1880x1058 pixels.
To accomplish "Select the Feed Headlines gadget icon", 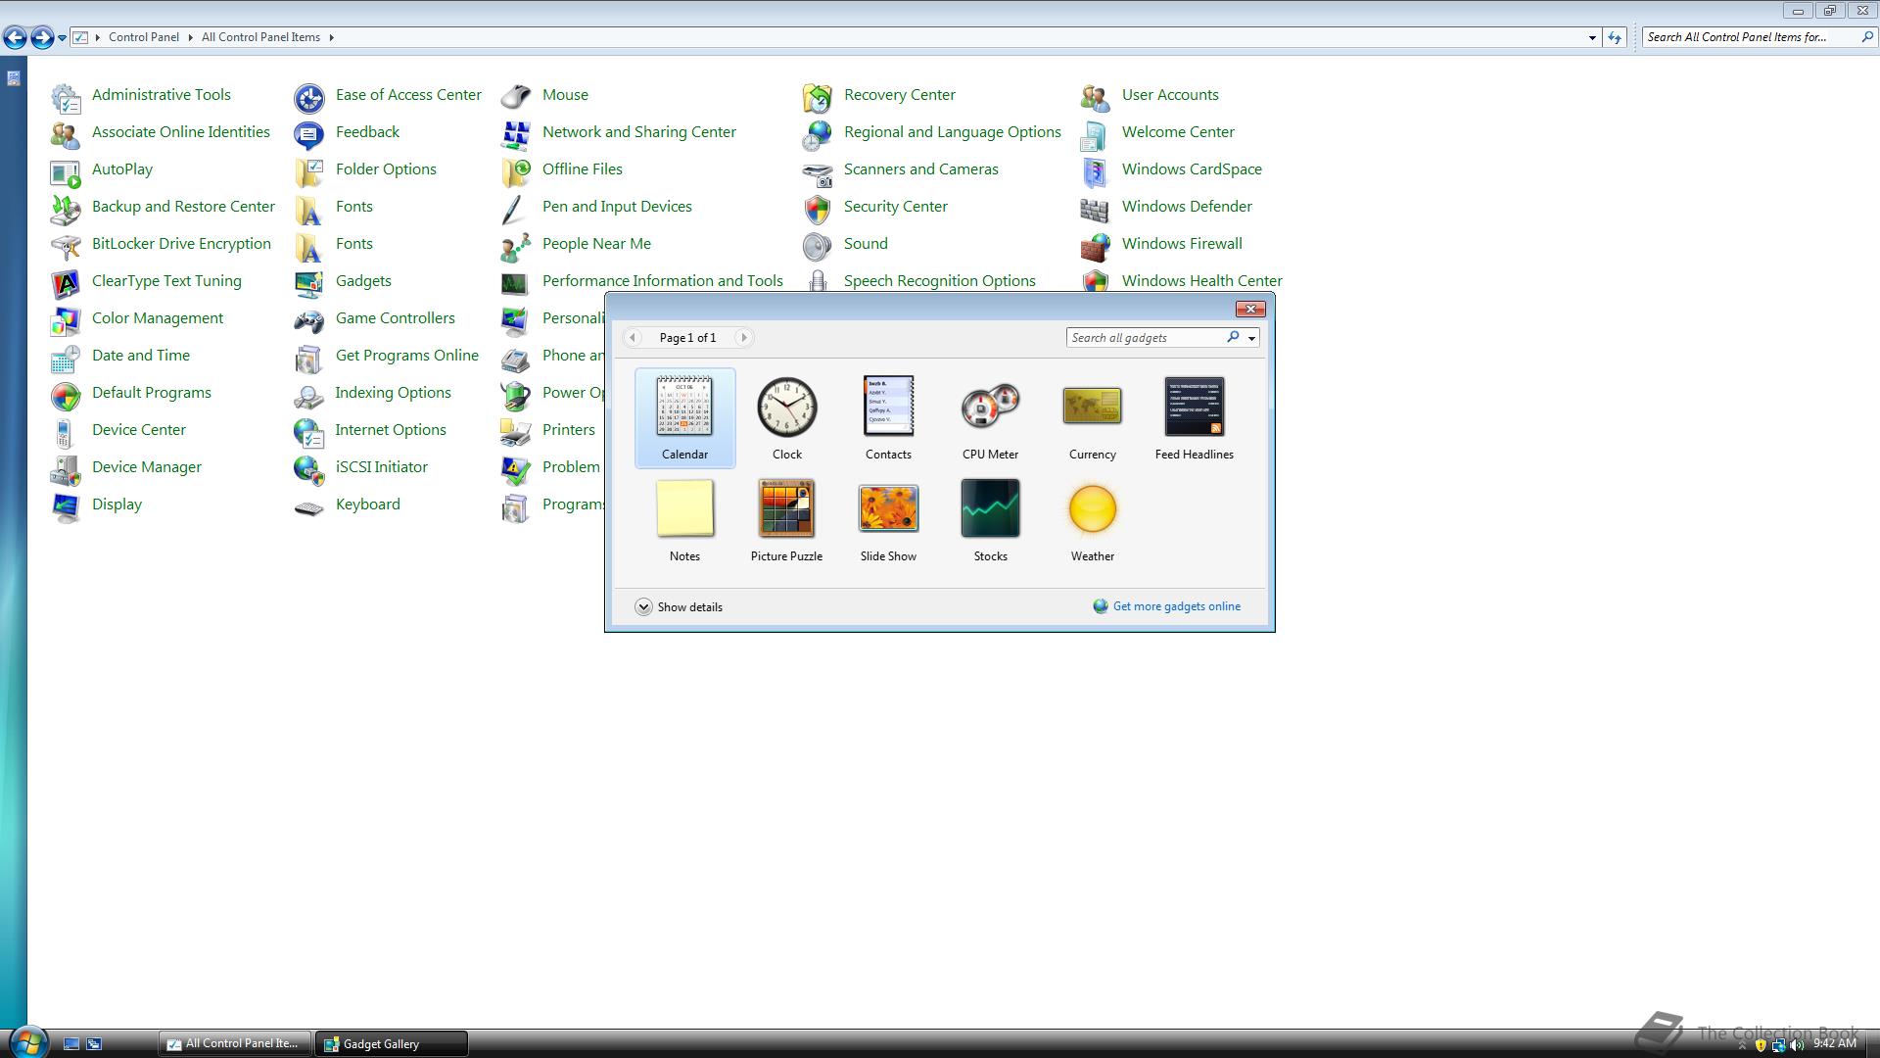I will [x=1194, y=406].
